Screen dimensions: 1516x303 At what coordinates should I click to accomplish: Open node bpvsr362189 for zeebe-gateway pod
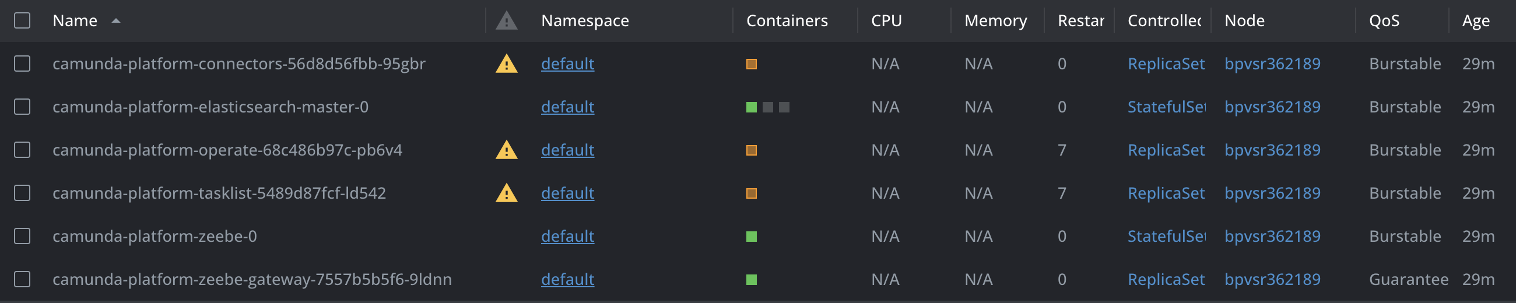(1272, 280)
